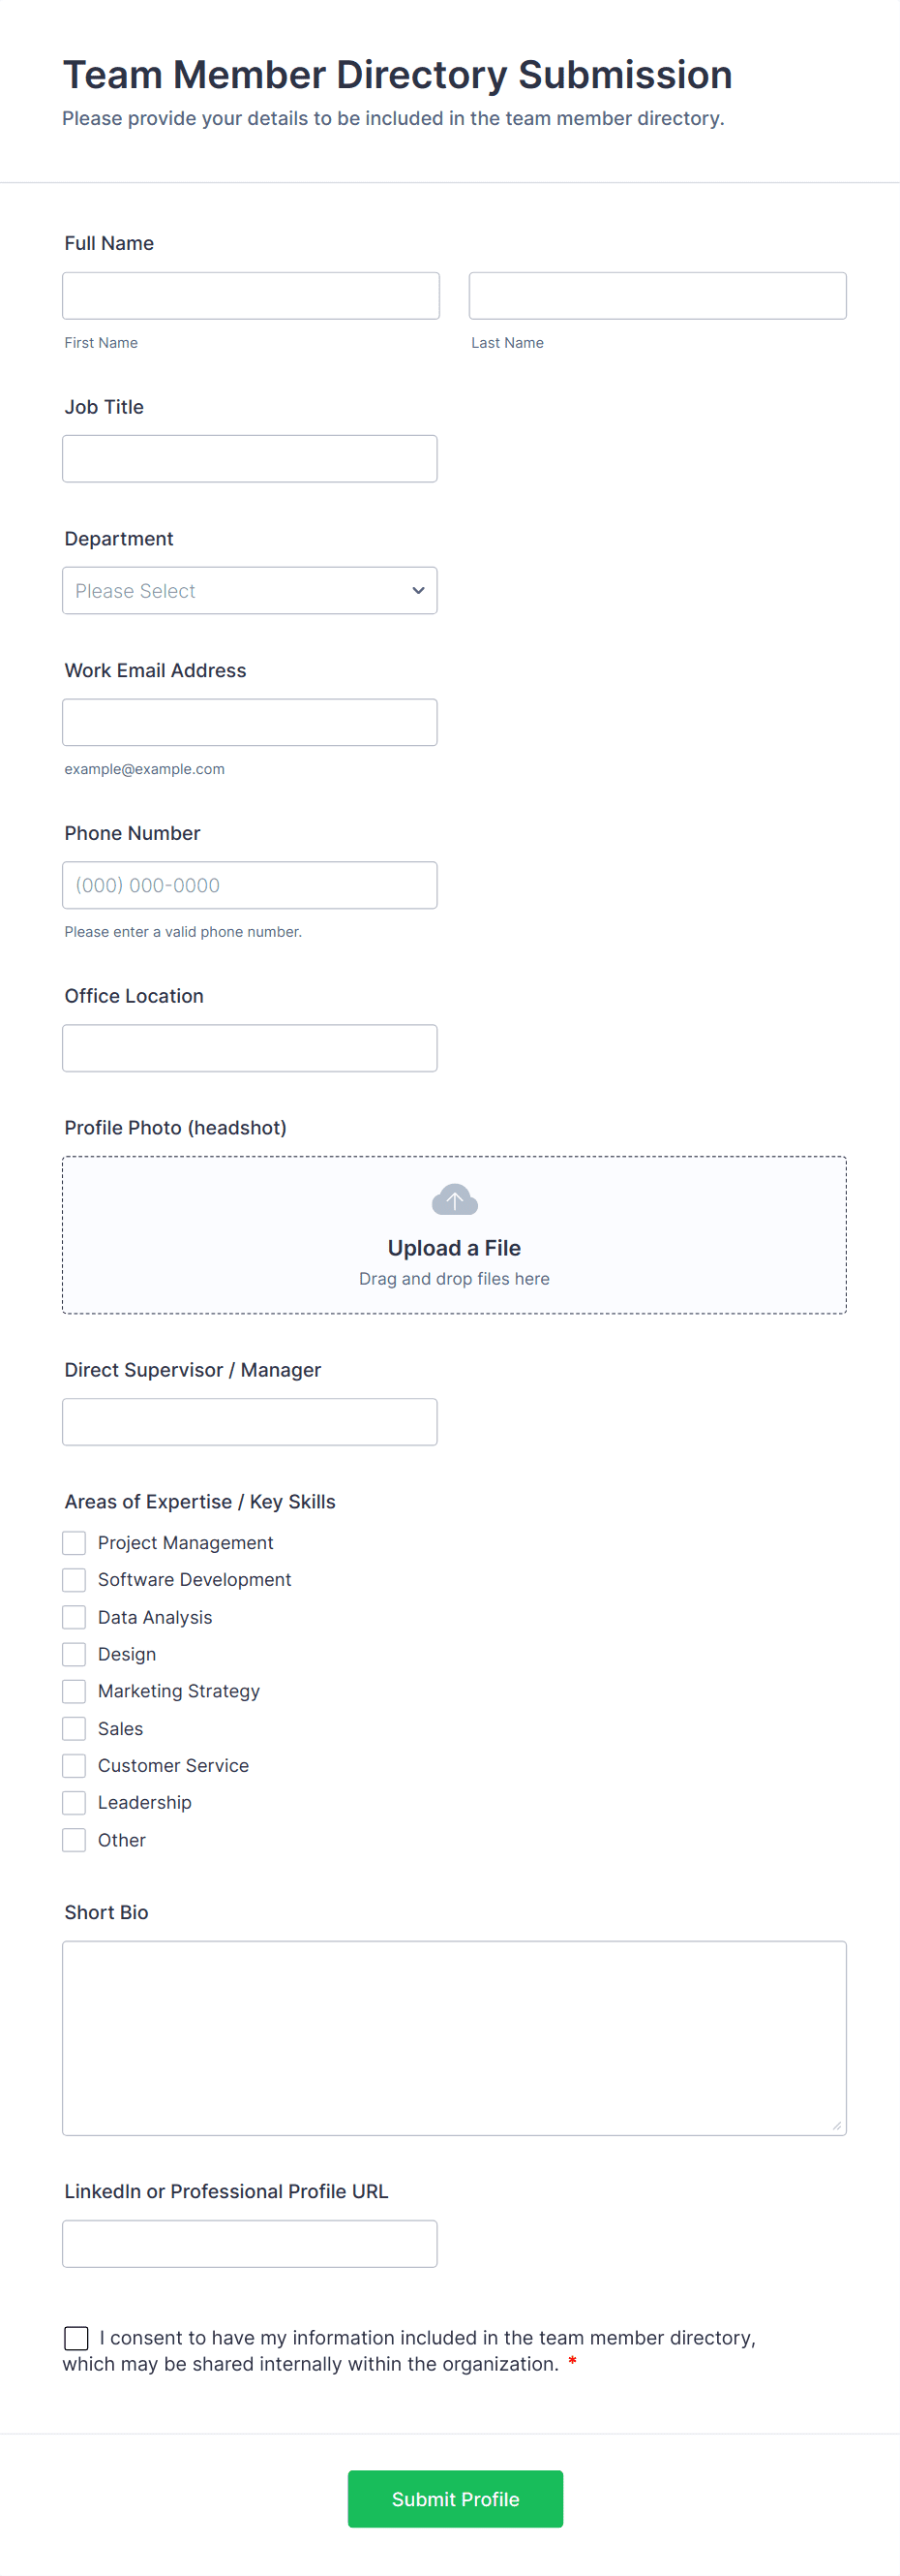Check the Other skills option
Image resolution: width=900 pixels, height=2576 pixels.
(x=73, y=1839)
